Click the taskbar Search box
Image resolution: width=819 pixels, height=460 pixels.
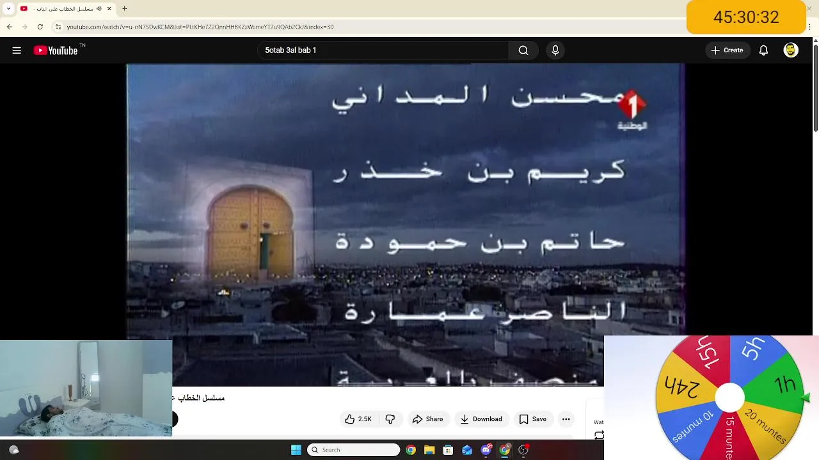click(x=354, y=450)
